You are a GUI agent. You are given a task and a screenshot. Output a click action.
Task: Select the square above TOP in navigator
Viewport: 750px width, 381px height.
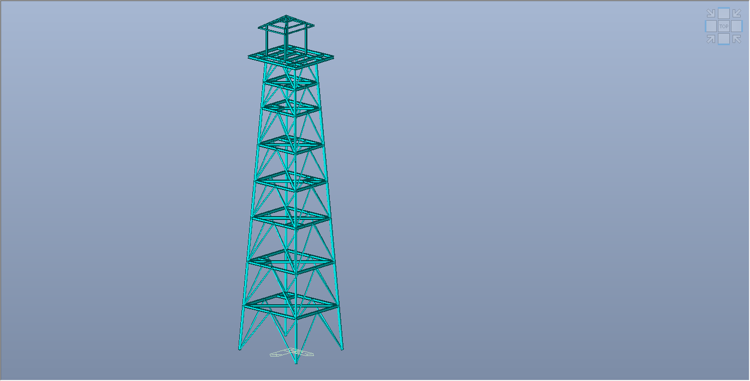[x=724, y=13]
